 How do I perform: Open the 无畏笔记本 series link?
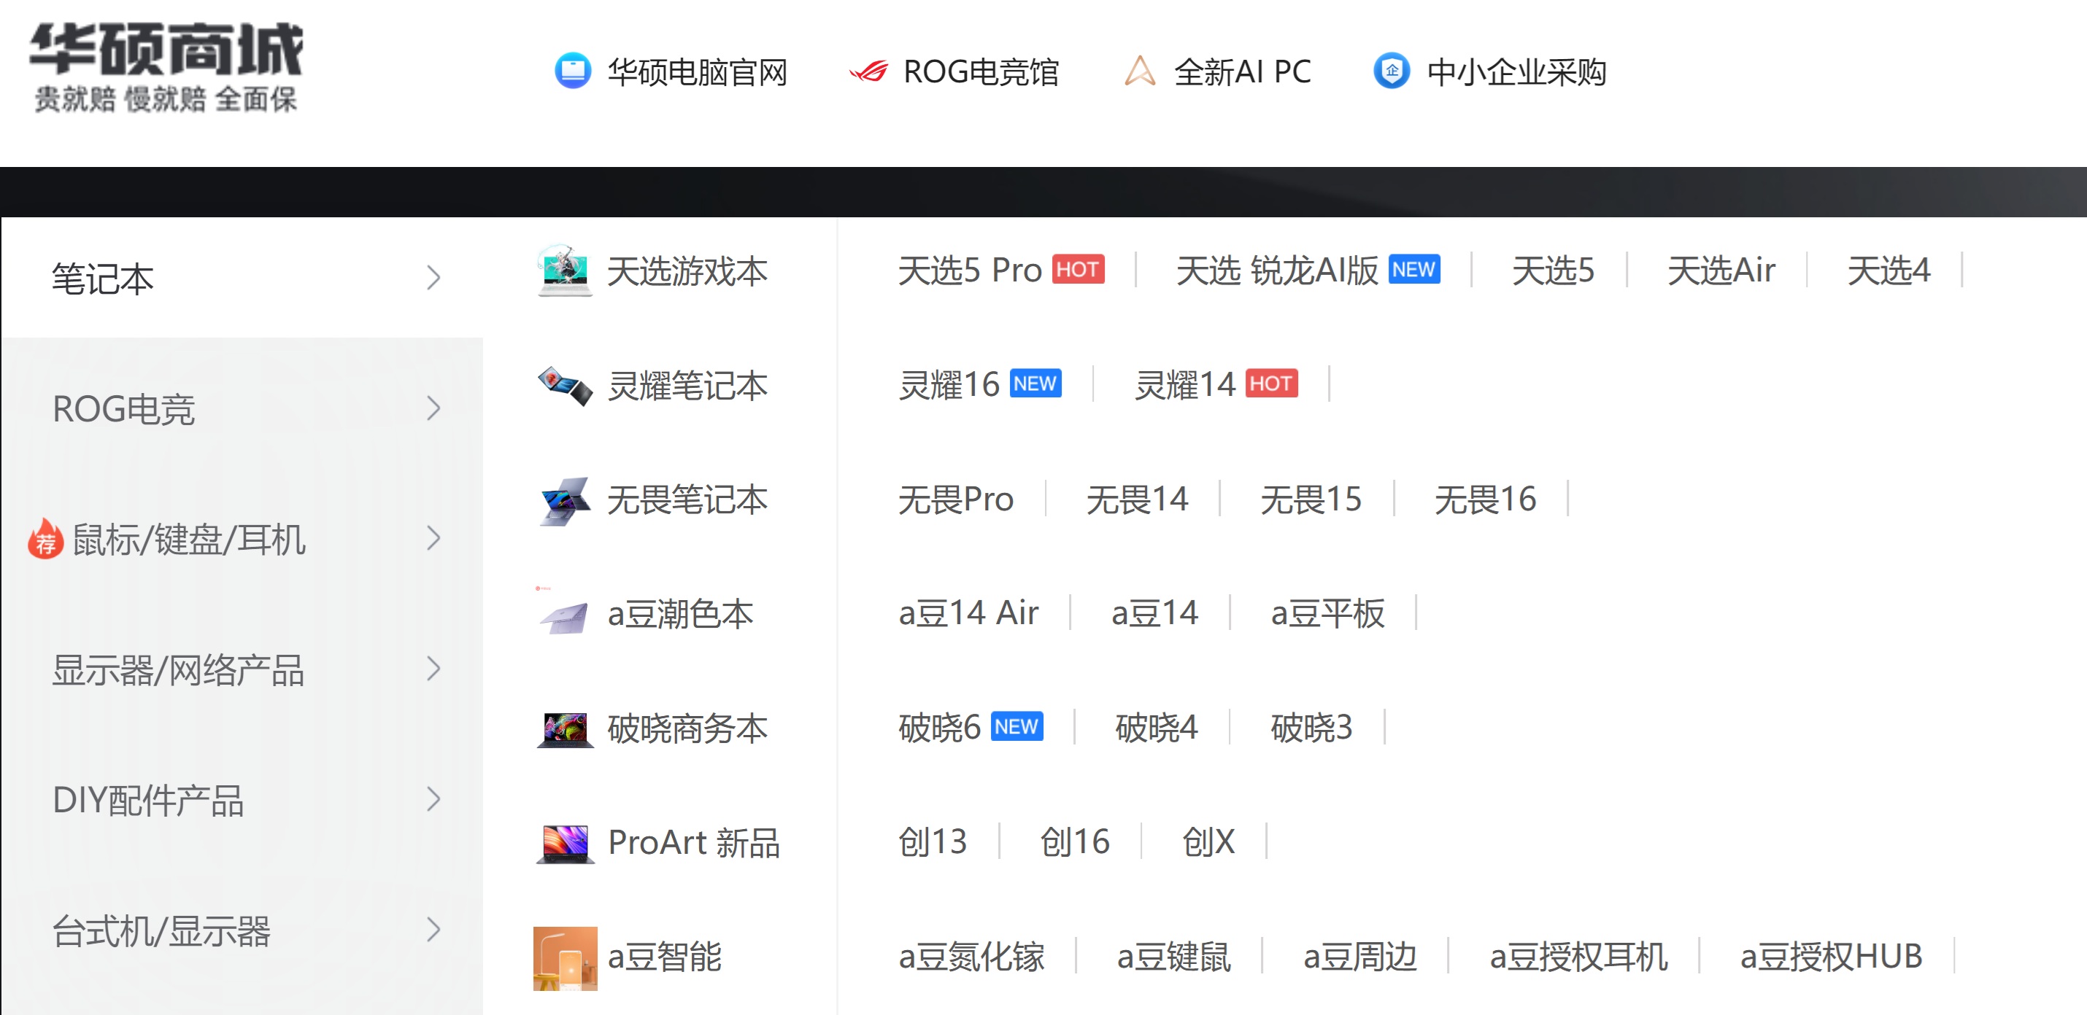coord(687,499)
